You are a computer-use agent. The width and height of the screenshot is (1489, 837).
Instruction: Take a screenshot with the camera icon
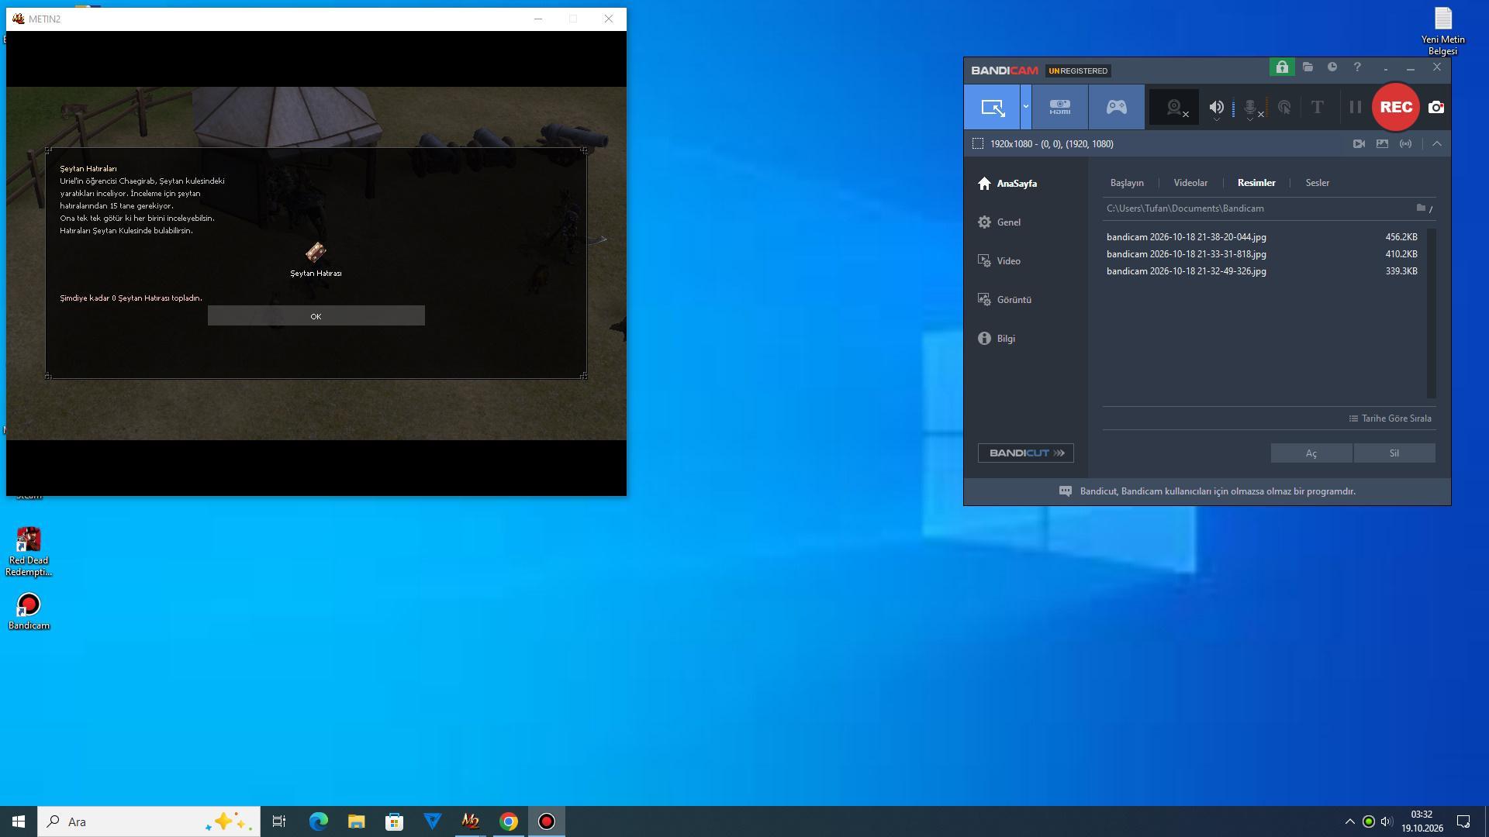tap(1436, 108)
